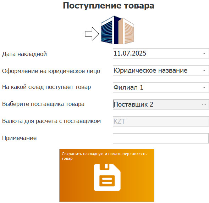
Task: Click the date value 11.07.2025
Action: [x=130, y=53]
